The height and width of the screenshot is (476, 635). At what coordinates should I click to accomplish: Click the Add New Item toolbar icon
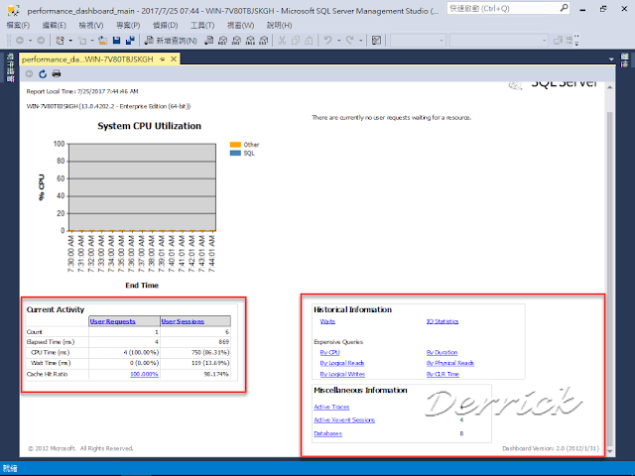pos(82,40)
